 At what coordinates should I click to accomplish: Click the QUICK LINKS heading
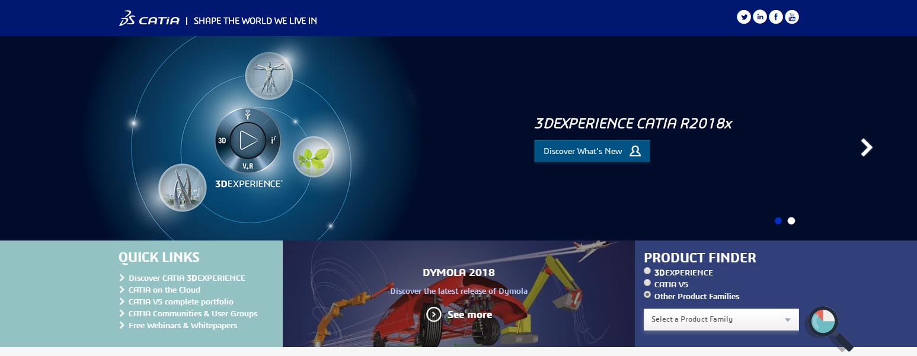(159, 257)
